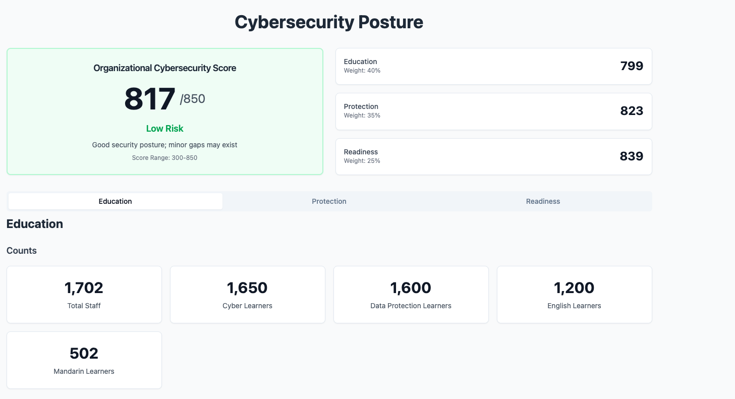The height and width of the screenshot is (399, 735).
Task: Click the English Learners count card
Action: click(574, 295)
